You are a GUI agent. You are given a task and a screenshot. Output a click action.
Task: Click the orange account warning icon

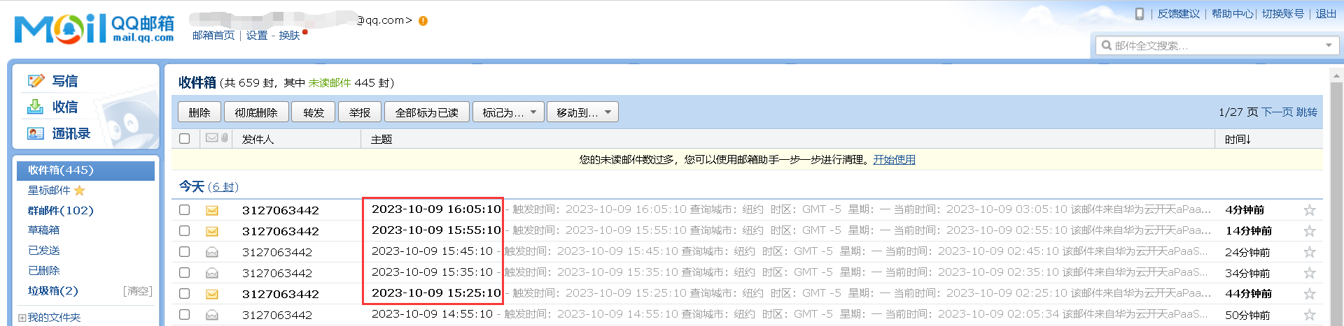pos(423,21)
